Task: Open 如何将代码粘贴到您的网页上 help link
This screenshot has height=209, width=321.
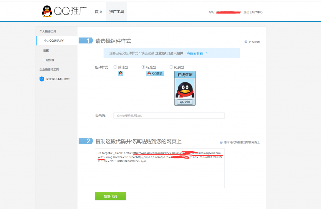Action: 242,143
